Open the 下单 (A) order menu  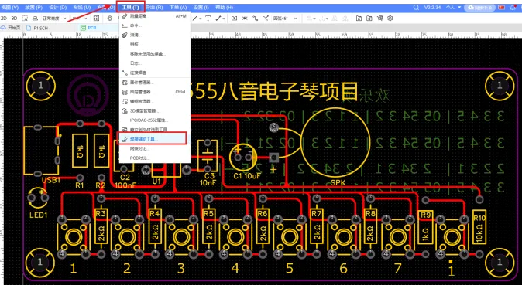point(178,7)
